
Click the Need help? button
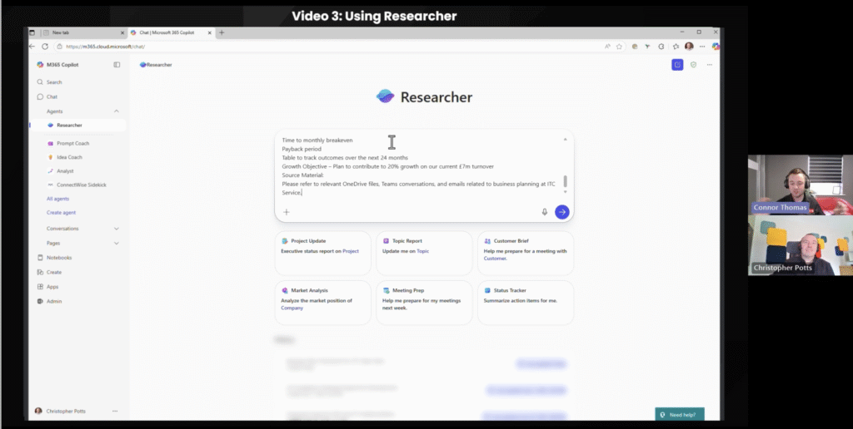pos(680,414)
